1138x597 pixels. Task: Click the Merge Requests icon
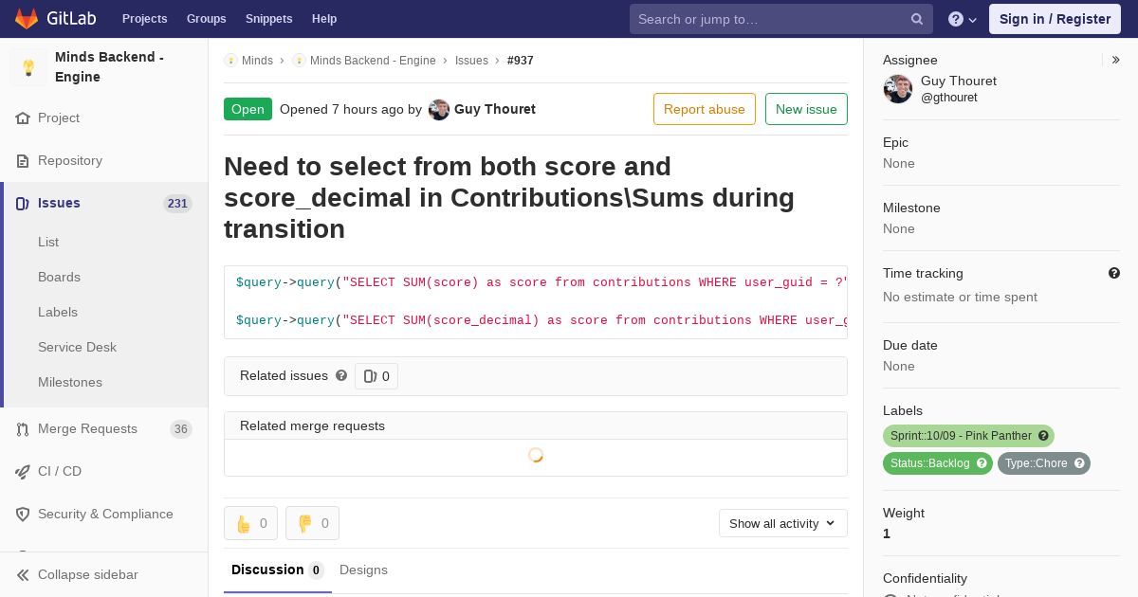[x=23, y=429]
